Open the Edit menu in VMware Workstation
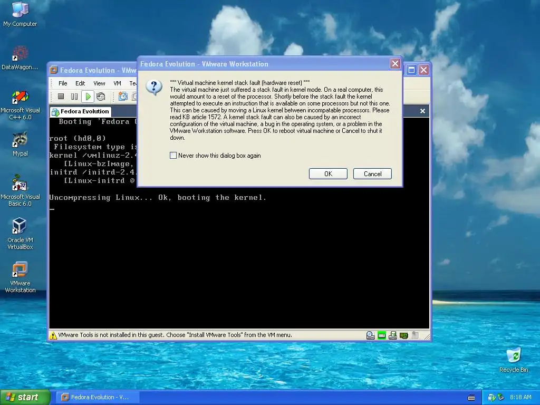540x405 pixels. pyautogui.click(x=80, y=83)
